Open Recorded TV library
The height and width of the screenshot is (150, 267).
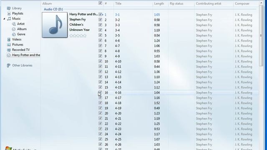pyautogui.click(x=21, y=50)
